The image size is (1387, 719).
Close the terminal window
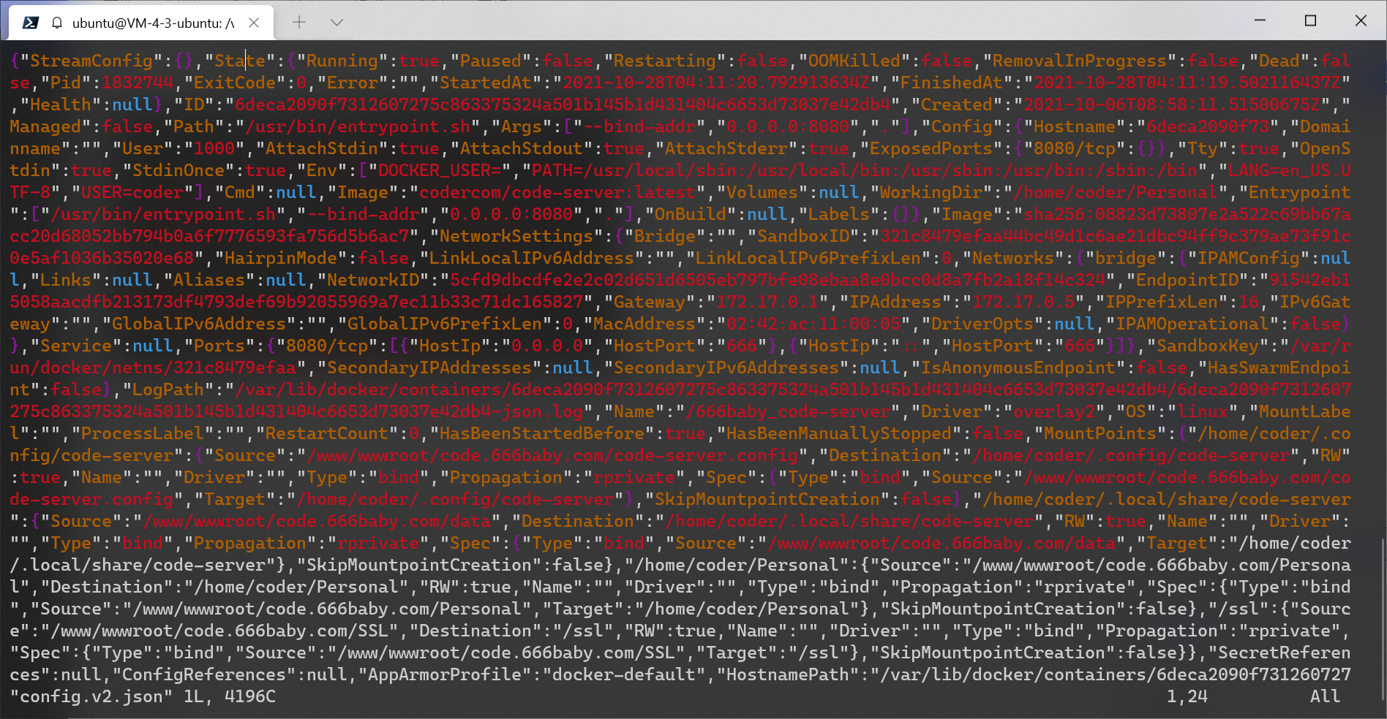1361,20
